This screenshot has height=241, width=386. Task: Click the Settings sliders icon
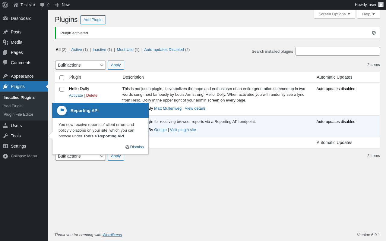pos(5,146)
